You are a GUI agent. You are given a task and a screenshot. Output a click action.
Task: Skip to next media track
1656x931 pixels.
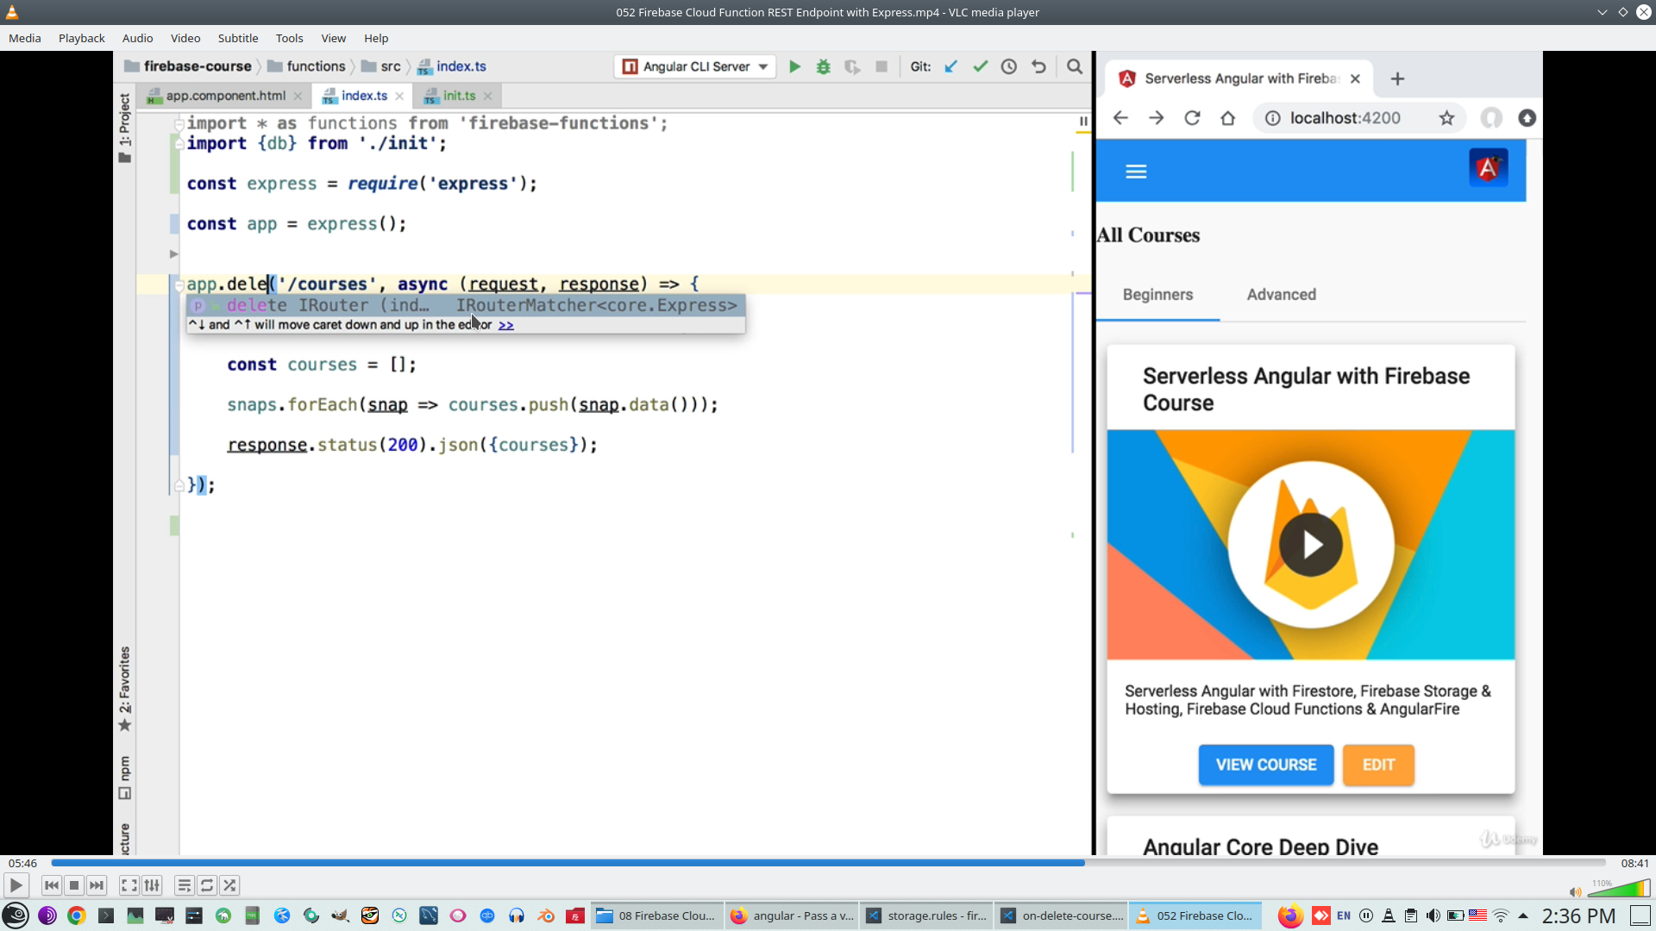(x=97, y=885)
